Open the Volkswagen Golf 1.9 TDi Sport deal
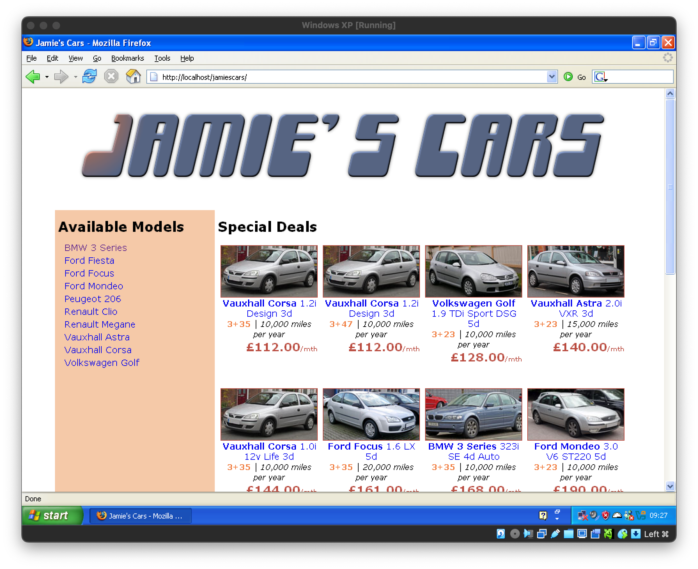Viewport: 698px width, 569px height. (x=473, y=313)
